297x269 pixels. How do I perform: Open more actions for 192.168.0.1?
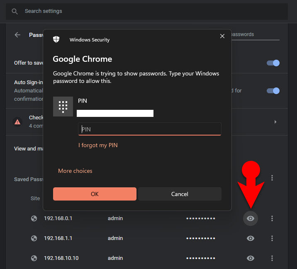(272, 218)
